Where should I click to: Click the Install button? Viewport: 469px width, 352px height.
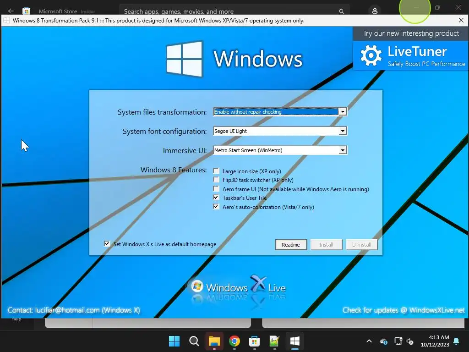(x=326, y=245)
